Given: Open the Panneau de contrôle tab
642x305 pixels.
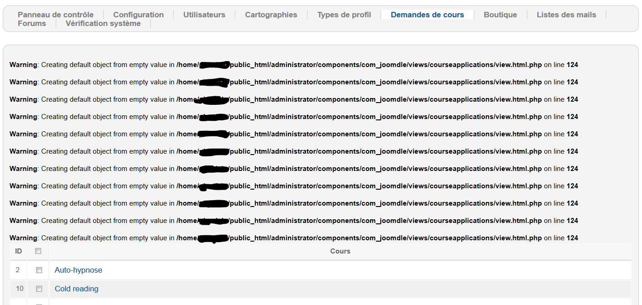Looking at the screenshot, I should (x=56, y=15).
